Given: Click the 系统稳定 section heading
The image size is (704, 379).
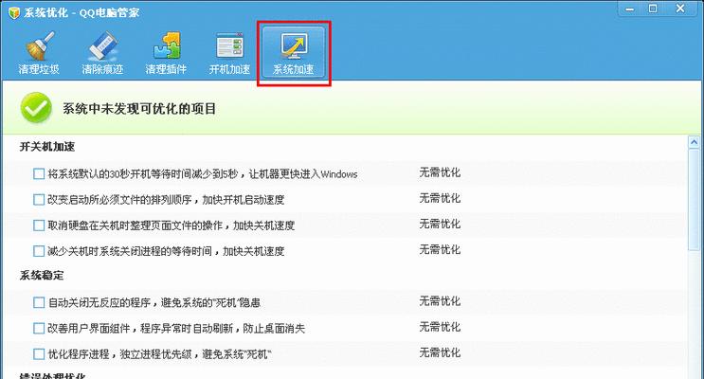Looking at the screenshot, I should [42, 276].
